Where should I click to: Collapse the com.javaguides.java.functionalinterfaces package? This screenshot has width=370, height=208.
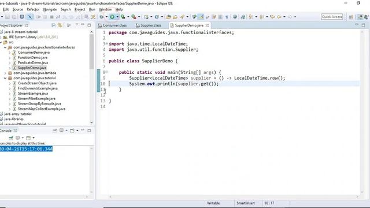(5, 47)
